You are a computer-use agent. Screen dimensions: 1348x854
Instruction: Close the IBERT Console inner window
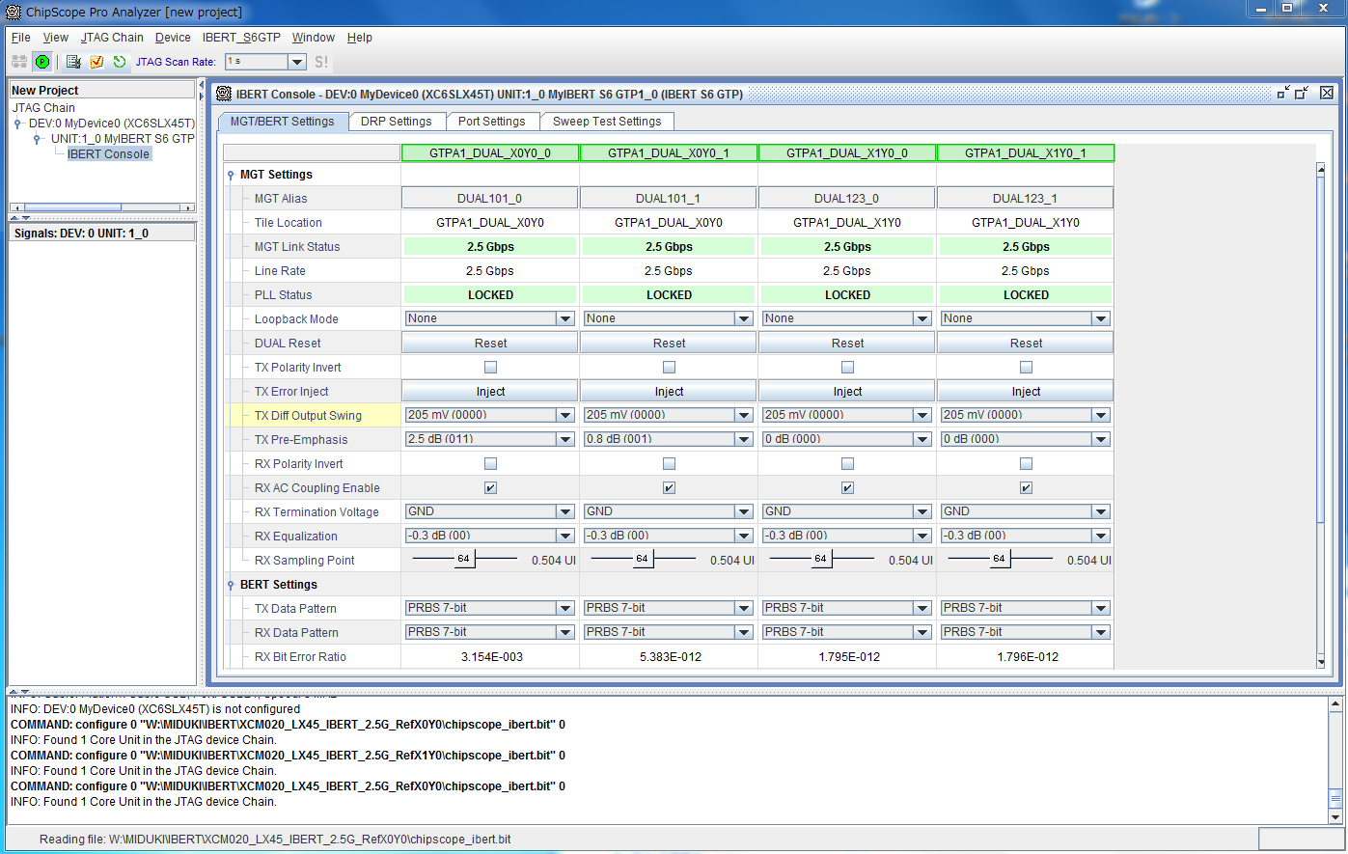pos(1327,93)
